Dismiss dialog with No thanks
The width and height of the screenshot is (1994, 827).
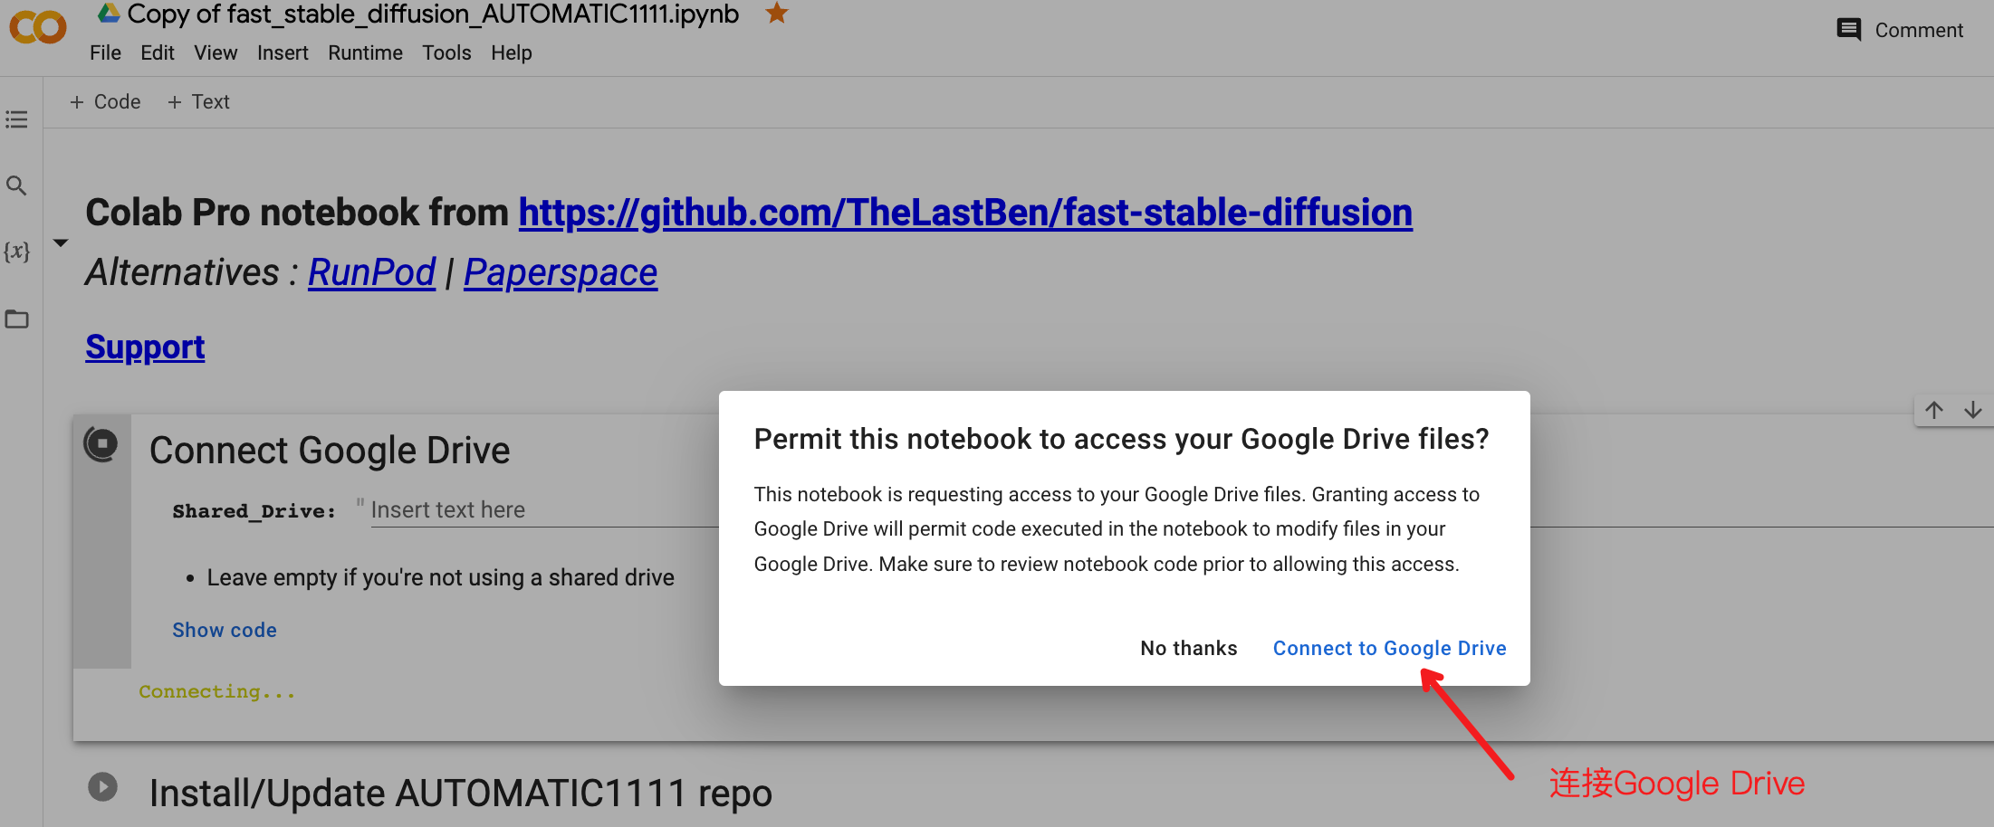click(x=1188, y=648)
